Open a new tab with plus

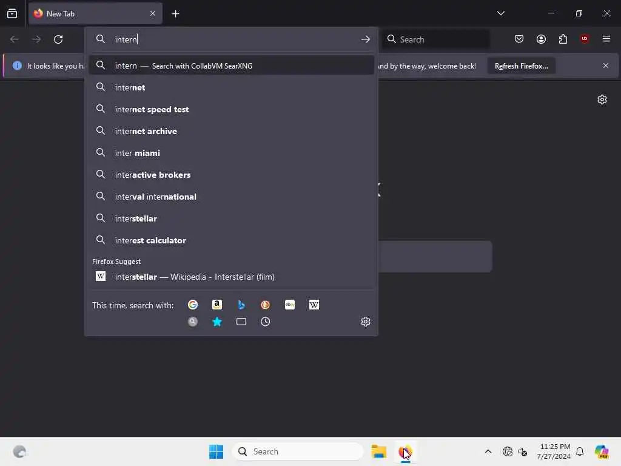(x=175, y=14)
